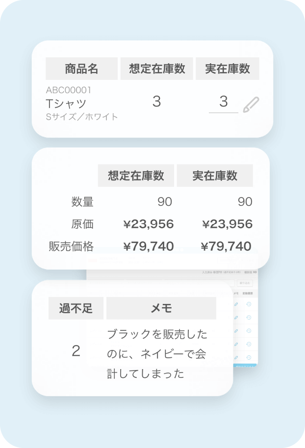Click the 絞り込む filter button
305x448 pixels.
click(x=245, y=283)
